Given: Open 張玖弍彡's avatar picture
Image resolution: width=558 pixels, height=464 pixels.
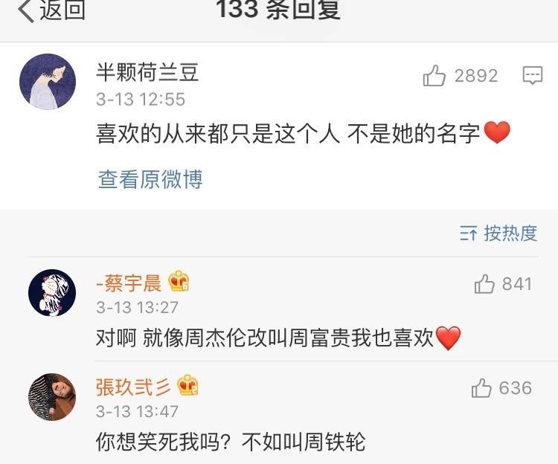Looking at the screenshot, I should [52, 397].
